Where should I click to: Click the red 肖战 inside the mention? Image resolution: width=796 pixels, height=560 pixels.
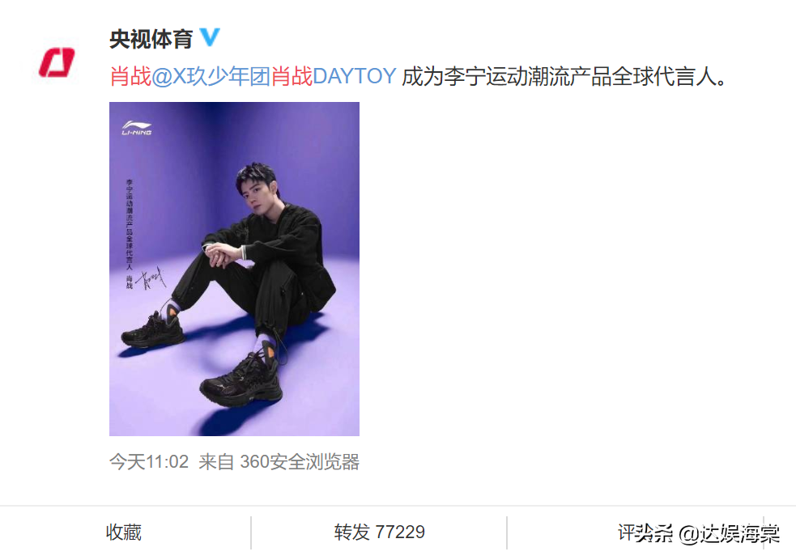[x=292, y=77]
